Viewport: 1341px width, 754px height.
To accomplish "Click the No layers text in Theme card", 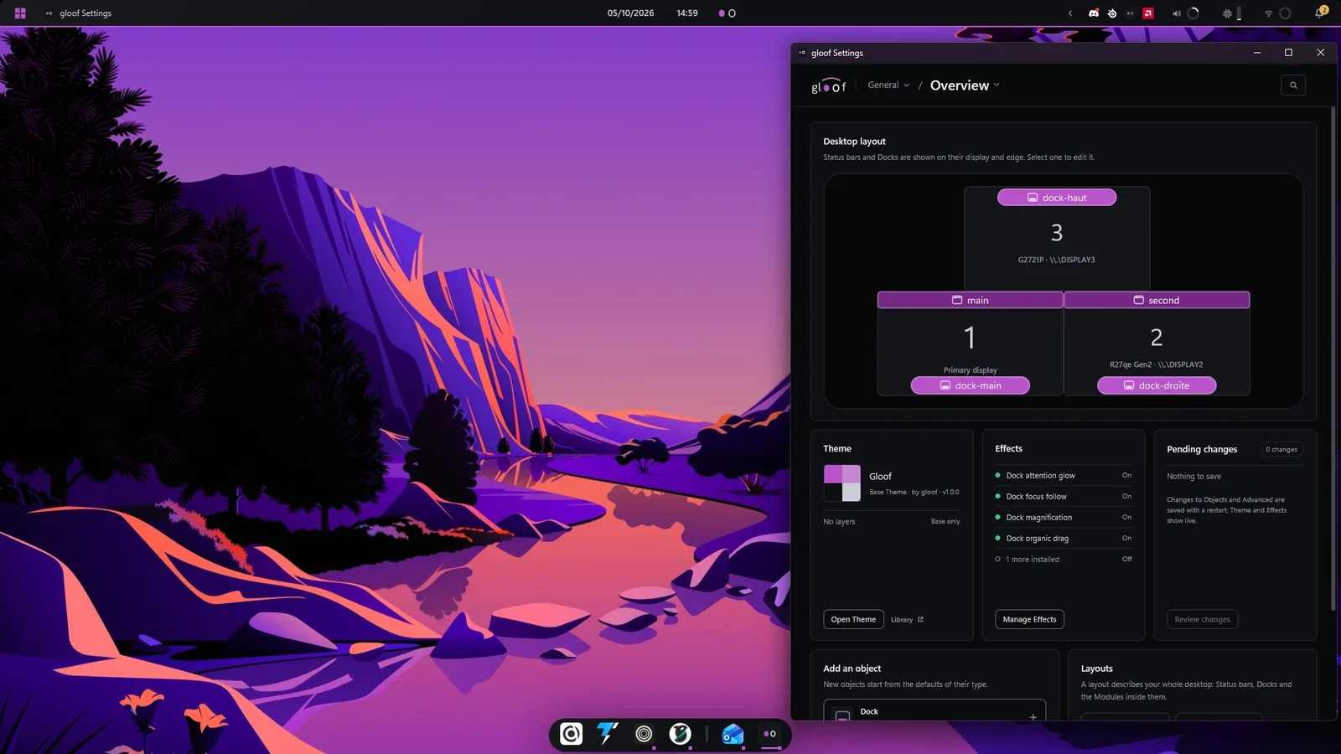I will pyautogui.click(x=839, y=522).
